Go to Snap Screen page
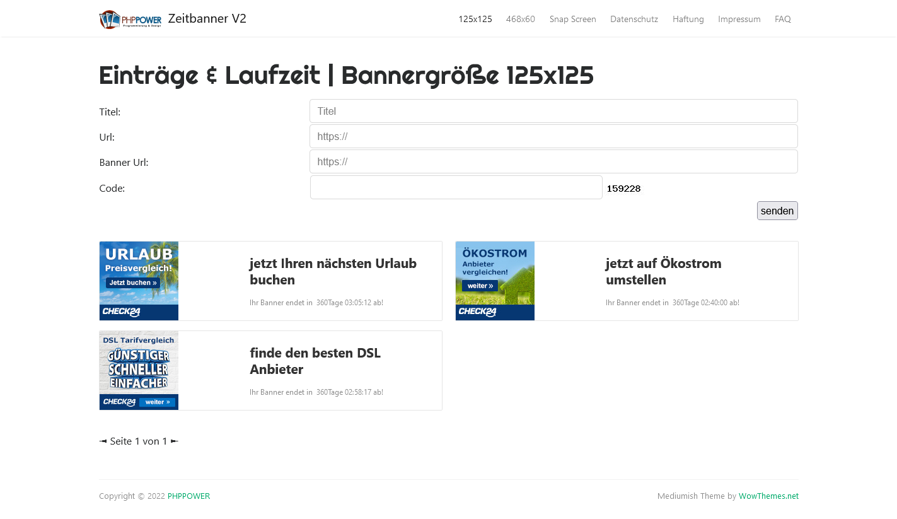Image resolution: width=897 pixels, height=519 pixels. coord(572,19)
